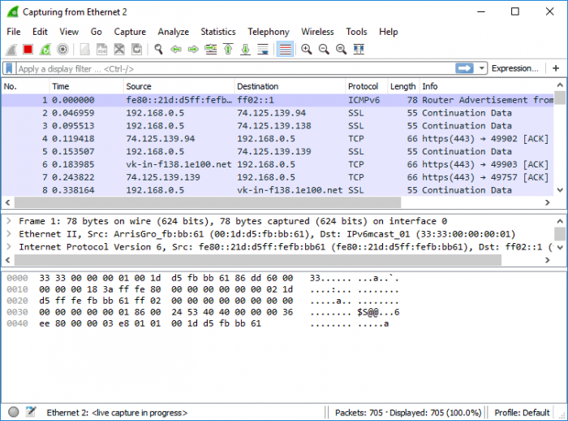Sort by the Source column header
The width and height of the screenshot is (568, 421).
(179, 86)
